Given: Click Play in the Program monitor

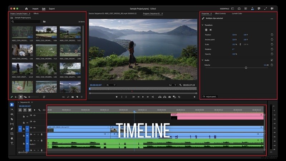Looking at the screenshot, I should pyautogui.click(x=143, y=97).
